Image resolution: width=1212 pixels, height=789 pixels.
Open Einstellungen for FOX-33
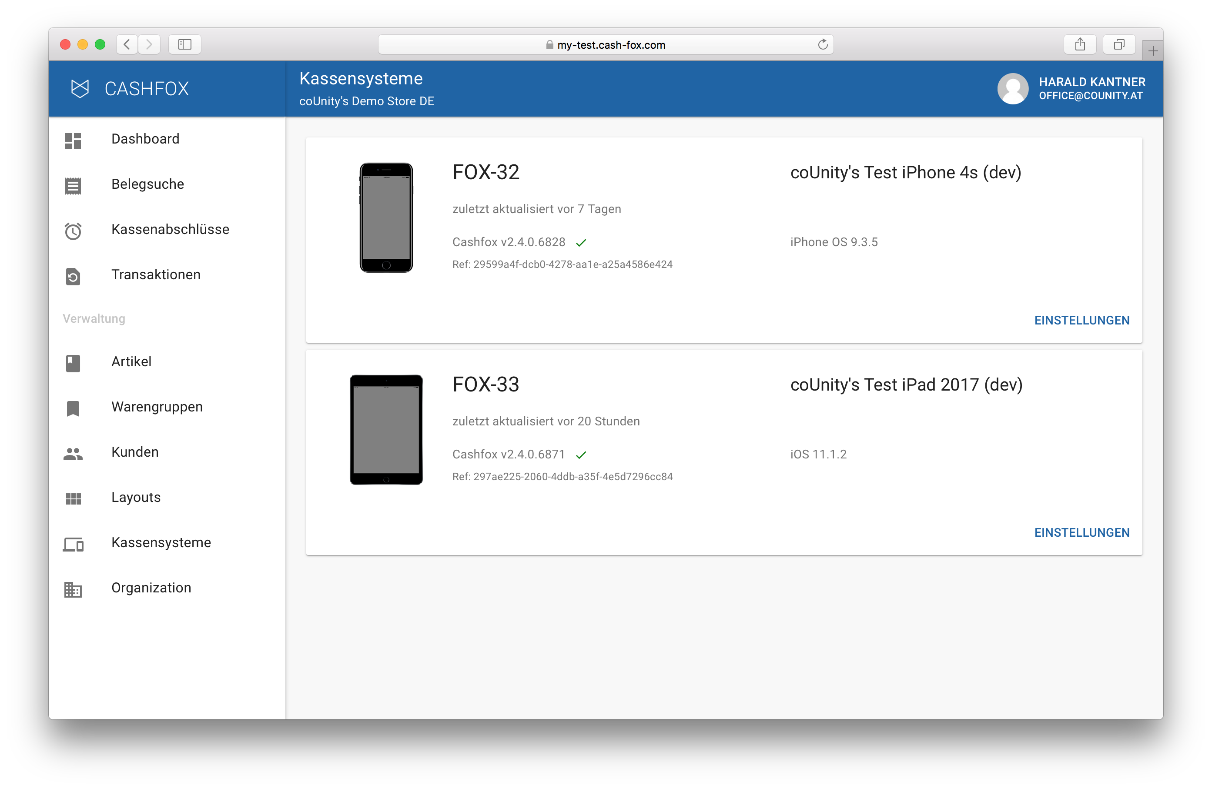[1081, 532]
